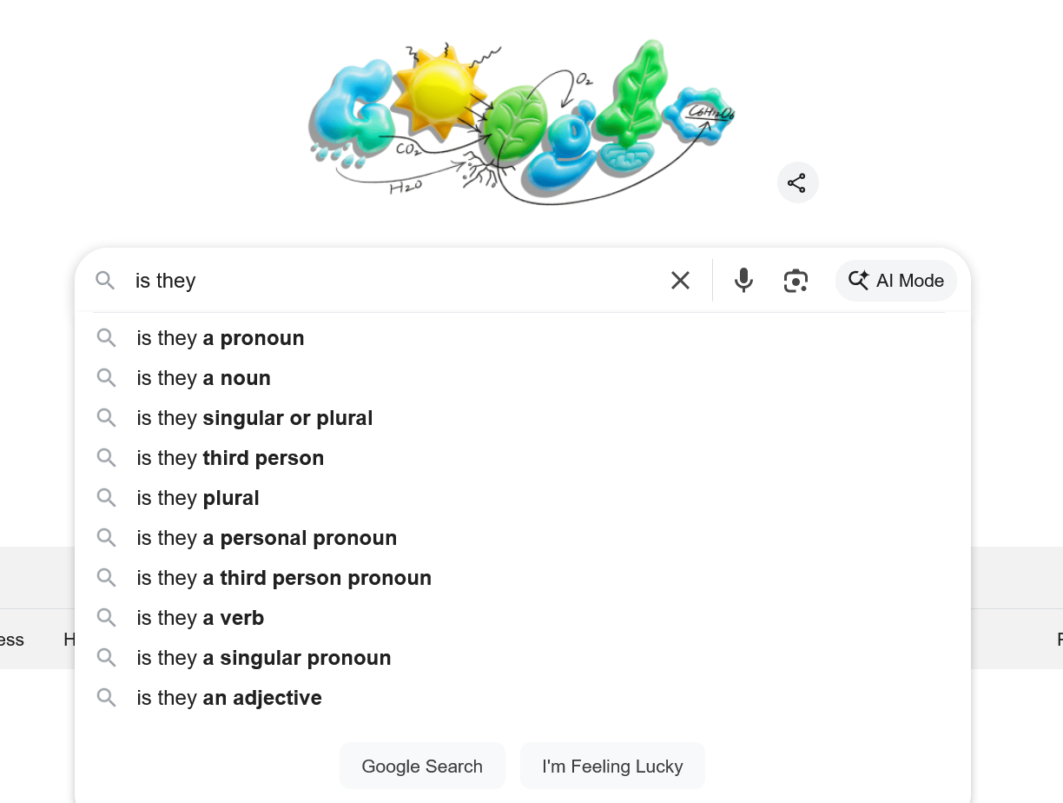Pick the "is they a verb" suggestion
Image resolution: width=1063 pixels, height=803 pixels.
[201, 618]
